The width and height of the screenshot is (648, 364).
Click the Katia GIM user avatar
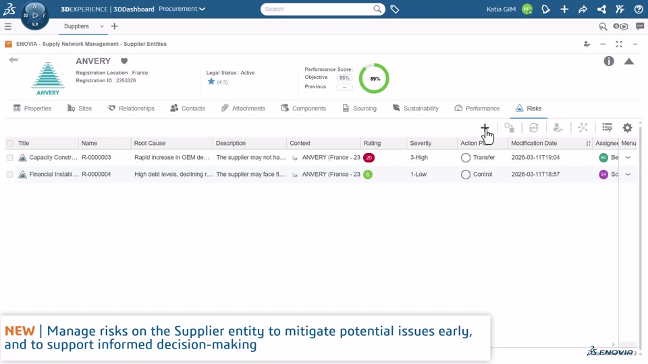coord(527,9)
